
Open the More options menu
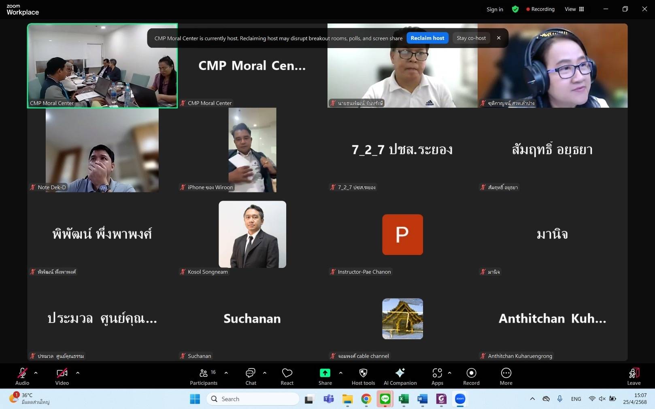[506, 376]
